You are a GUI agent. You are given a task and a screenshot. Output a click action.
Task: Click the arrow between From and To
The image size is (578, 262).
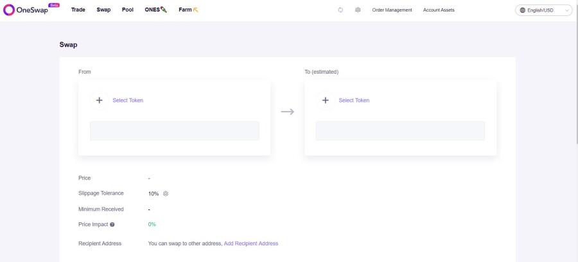click(x=288, y=111)
